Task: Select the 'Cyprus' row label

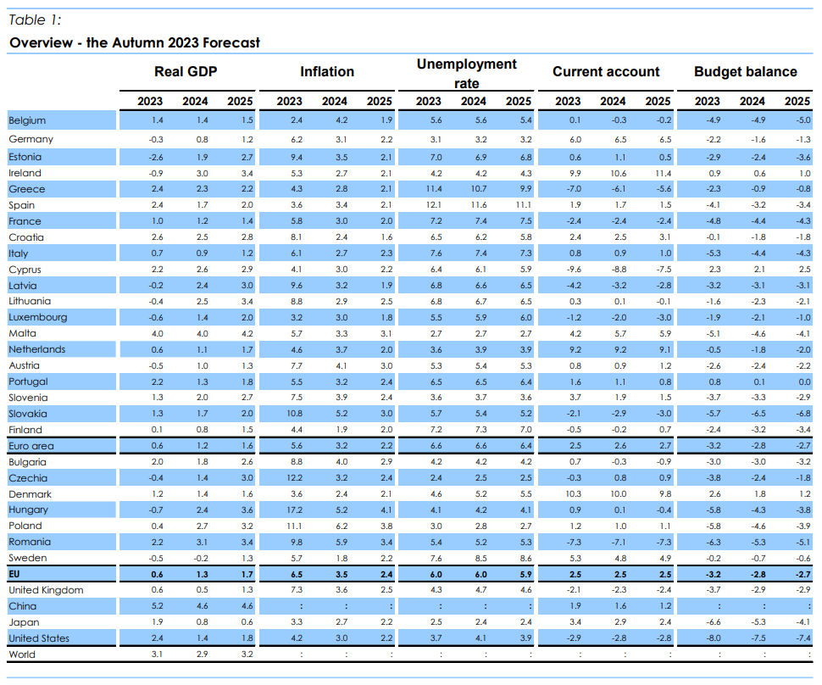Action: (x=25, y=270)
